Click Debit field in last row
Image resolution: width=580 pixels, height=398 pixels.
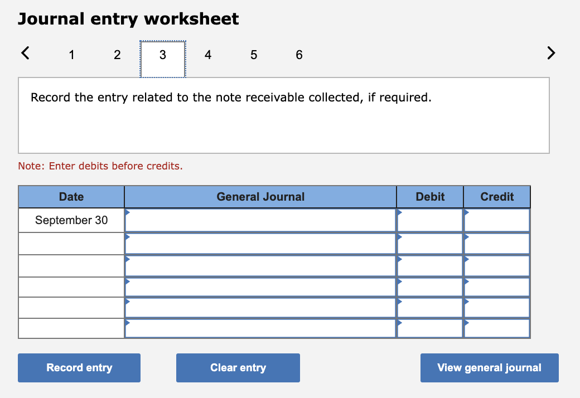pyautogui.click(x=430, y=328)
